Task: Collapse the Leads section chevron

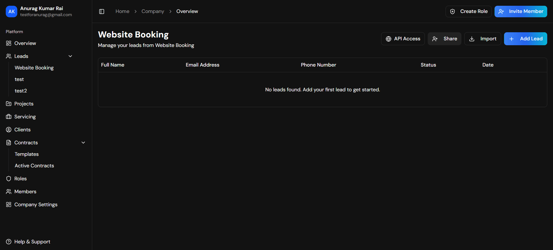Action: pyautogui.click(x=70, y=56)
